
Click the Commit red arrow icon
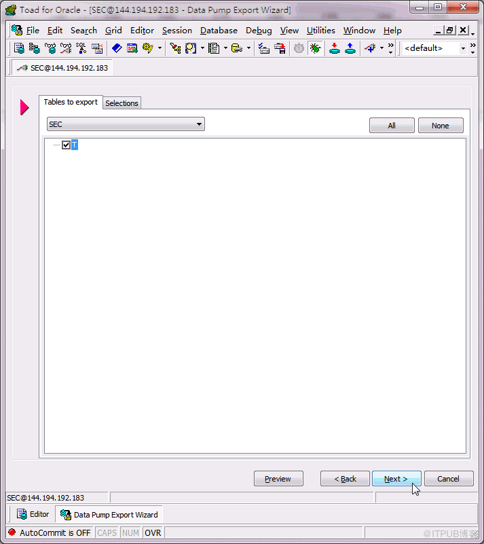tap(335, 48)
